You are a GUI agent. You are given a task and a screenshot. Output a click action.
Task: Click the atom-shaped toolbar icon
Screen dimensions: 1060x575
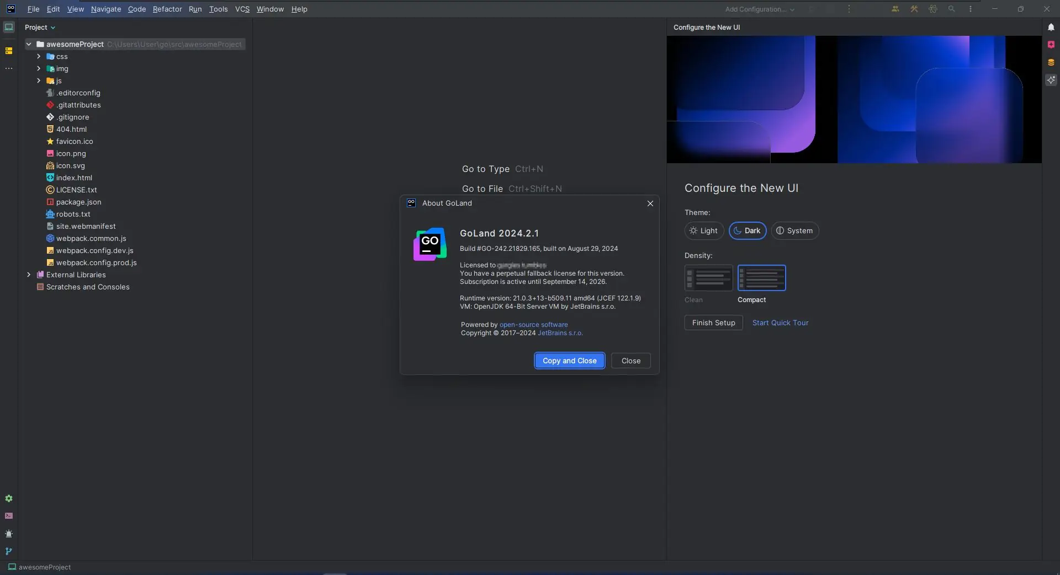pyautogui.click(x=933, y=9)
